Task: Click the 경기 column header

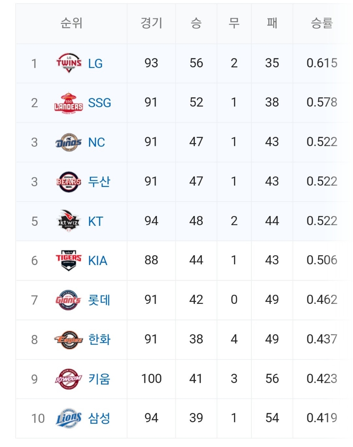Action: coord(151,24)
